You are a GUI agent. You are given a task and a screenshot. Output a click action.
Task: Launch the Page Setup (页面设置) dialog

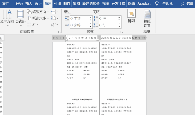59,32
